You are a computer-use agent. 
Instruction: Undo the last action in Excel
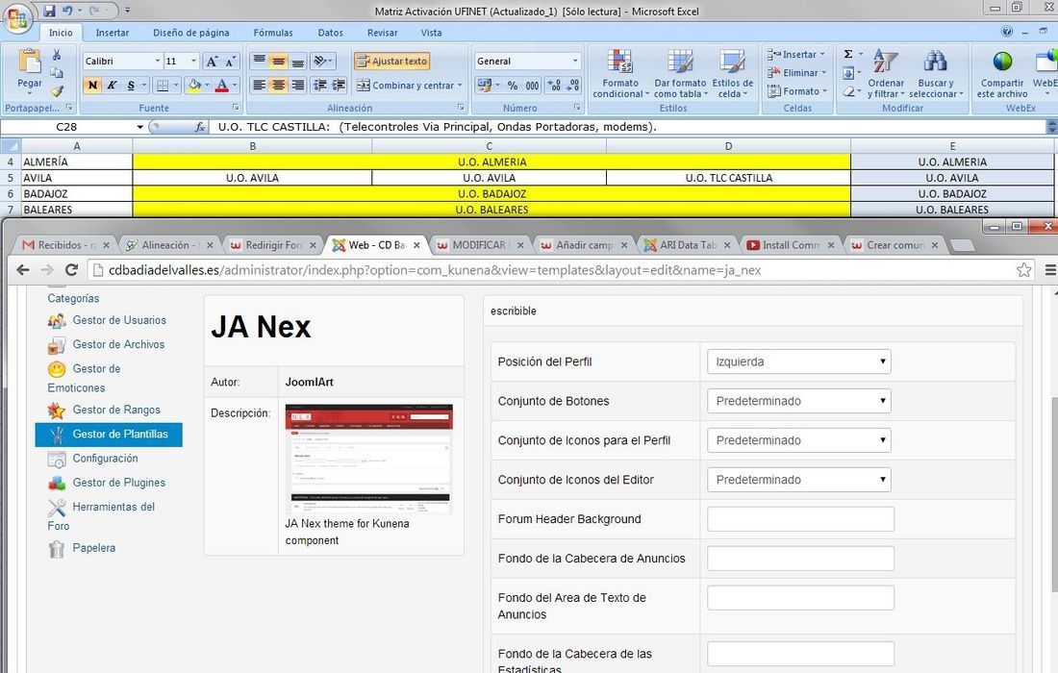67,11
